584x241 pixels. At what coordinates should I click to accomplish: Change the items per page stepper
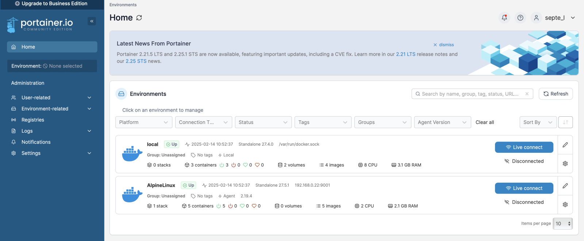click(x=562, y=223)
